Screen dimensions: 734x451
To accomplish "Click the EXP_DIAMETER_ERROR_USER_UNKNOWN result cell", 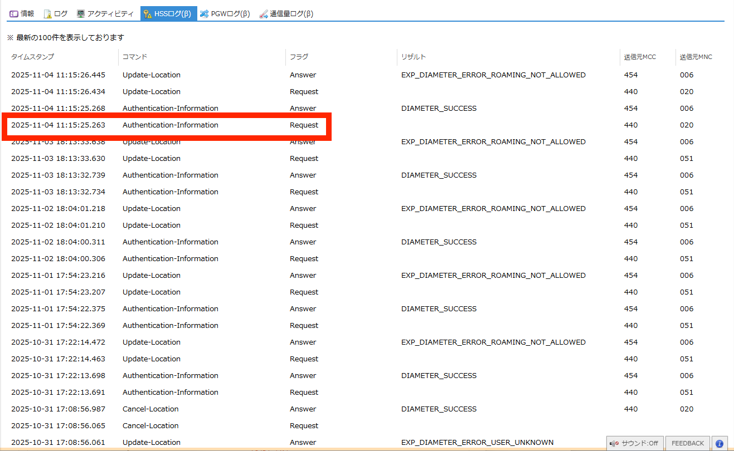I will (x=477, y=443).
